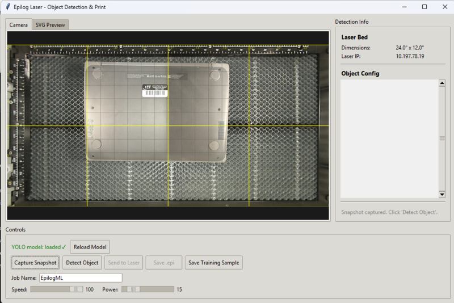
Task: Minimize the Epilog Laser window
Action: pyautogui.click(x=405, y=7)
